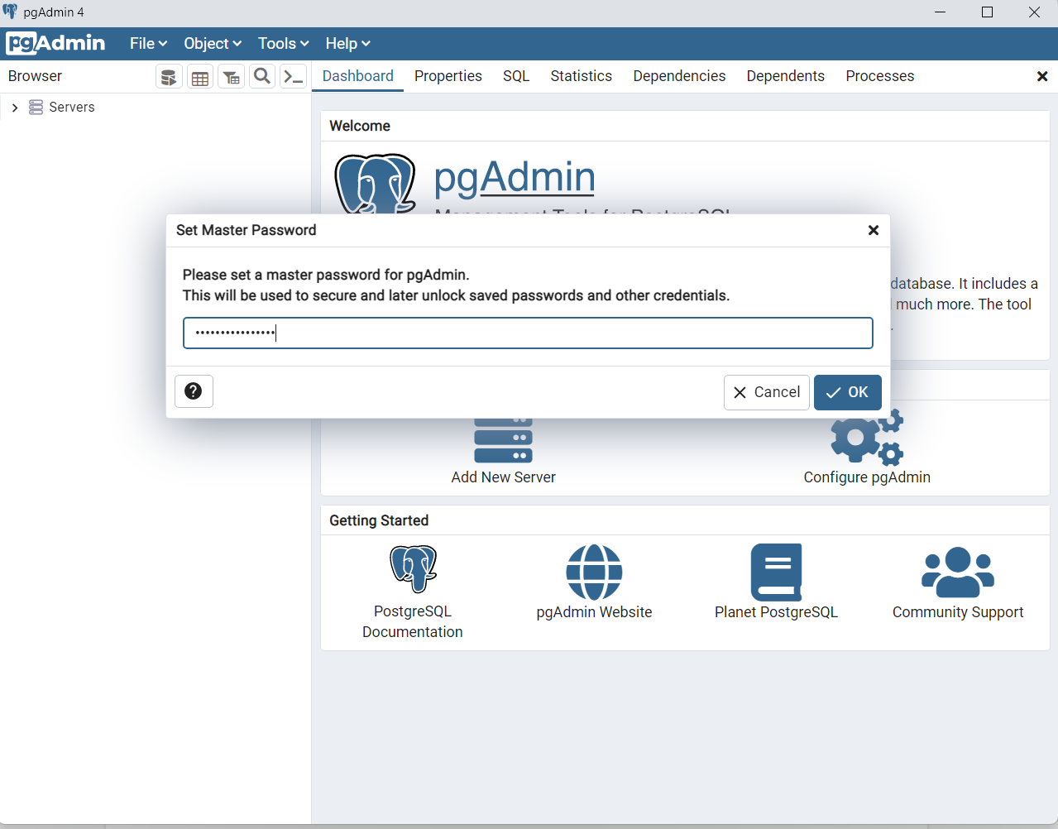Click the View Data table icon
Viewport: 1058px width, 829px height.
pos(200,77)
